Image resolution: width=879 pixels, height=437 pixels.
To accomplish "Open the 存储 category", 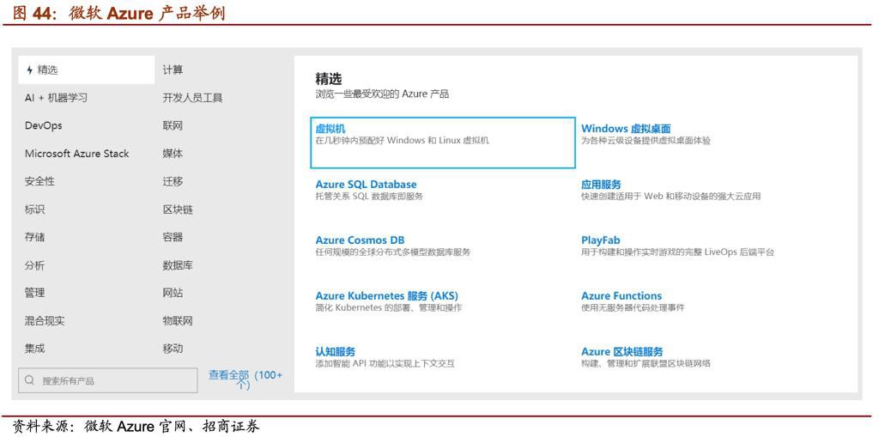I will 34,237.
